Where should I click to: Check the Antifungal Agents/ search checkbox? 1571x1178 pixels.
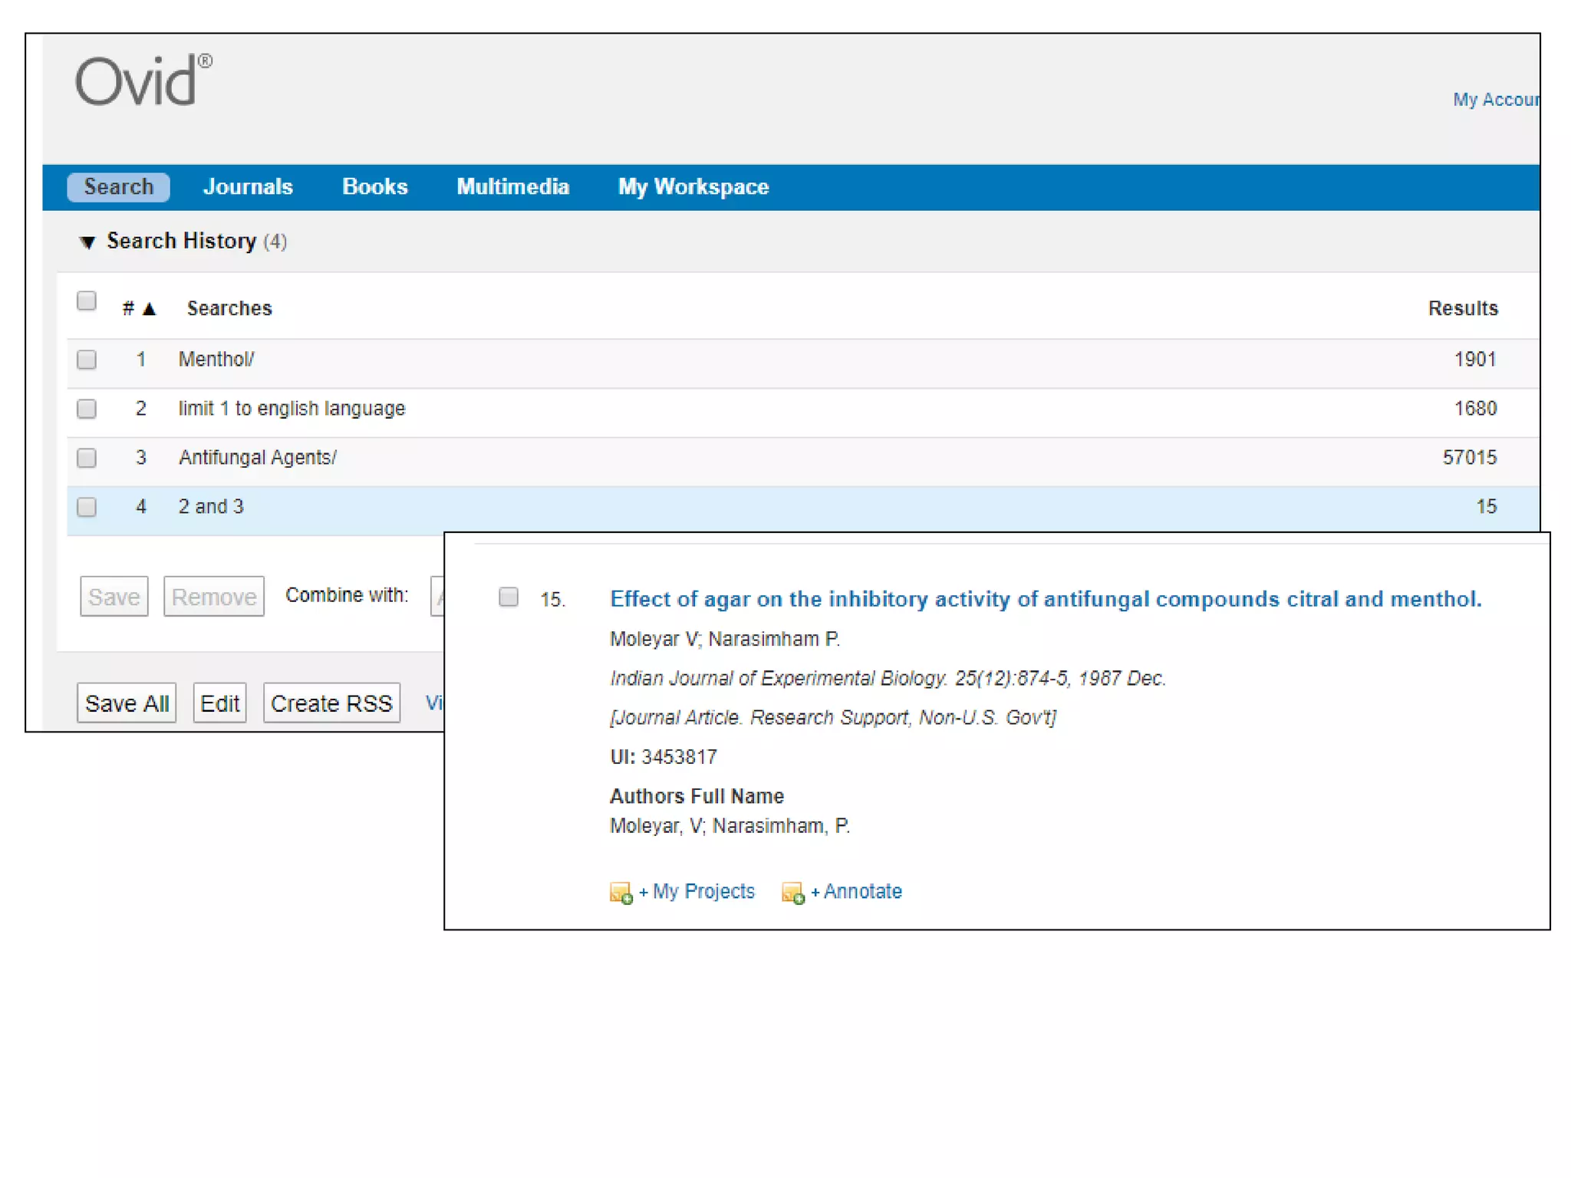pos(87,458)
